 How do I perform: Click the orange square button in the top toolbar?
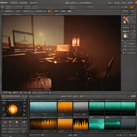[132, 7]
